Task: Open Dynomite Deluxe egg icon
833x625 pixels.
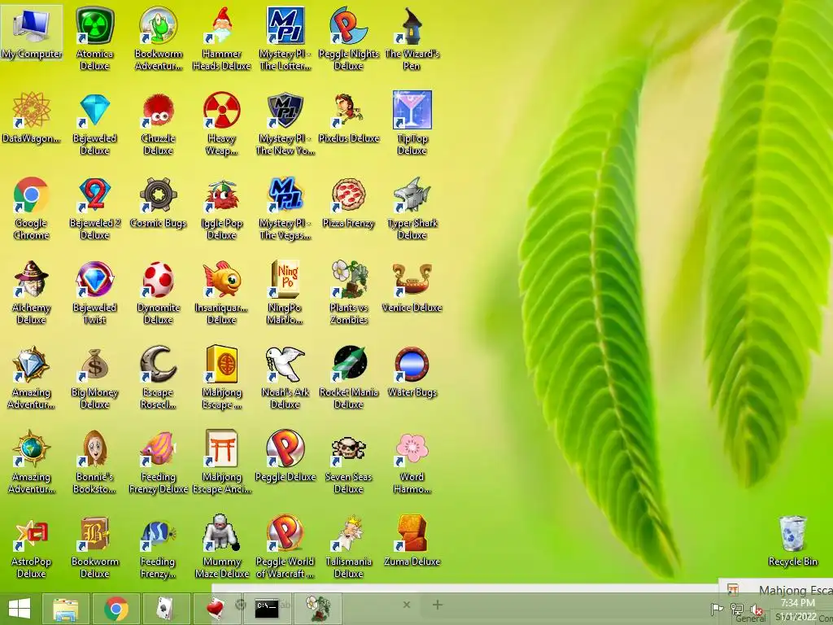Action: 159,292
